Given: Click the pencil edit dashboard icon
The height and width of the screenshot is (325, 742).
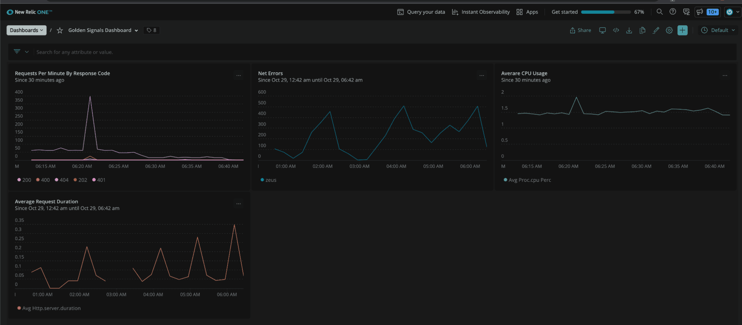Looking at the screenshot, I should point(656,30).
